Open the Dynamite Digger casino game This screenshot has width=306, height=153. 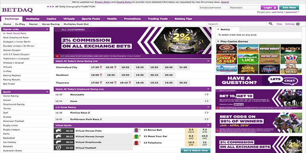coord(226,59)
